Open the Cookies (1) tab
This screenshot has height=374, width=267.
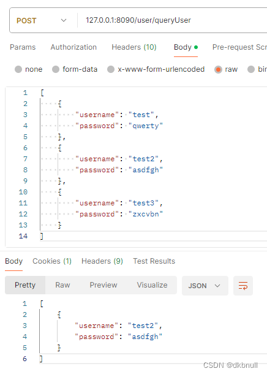[x=52, y=261]
